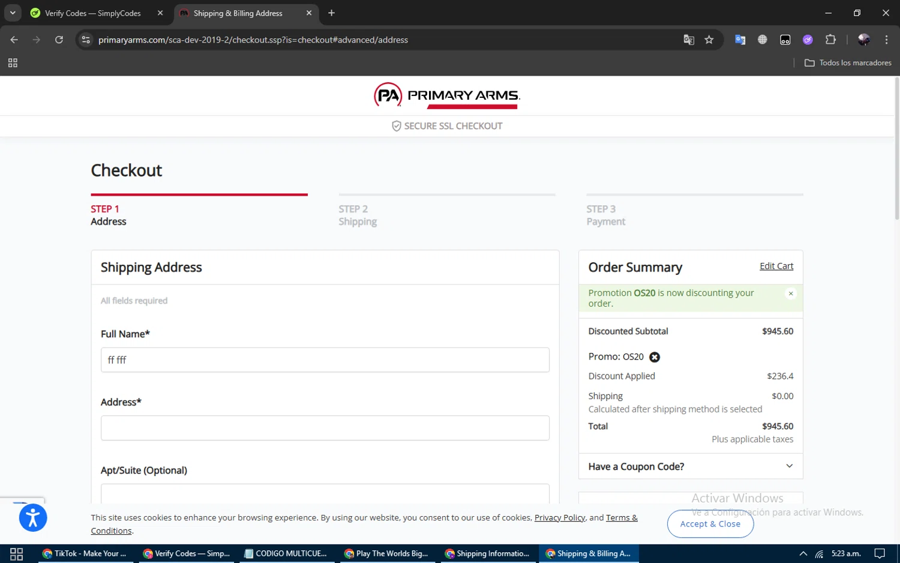Go back to the previous page
This screenshot has height=563, width=900.
14,40
